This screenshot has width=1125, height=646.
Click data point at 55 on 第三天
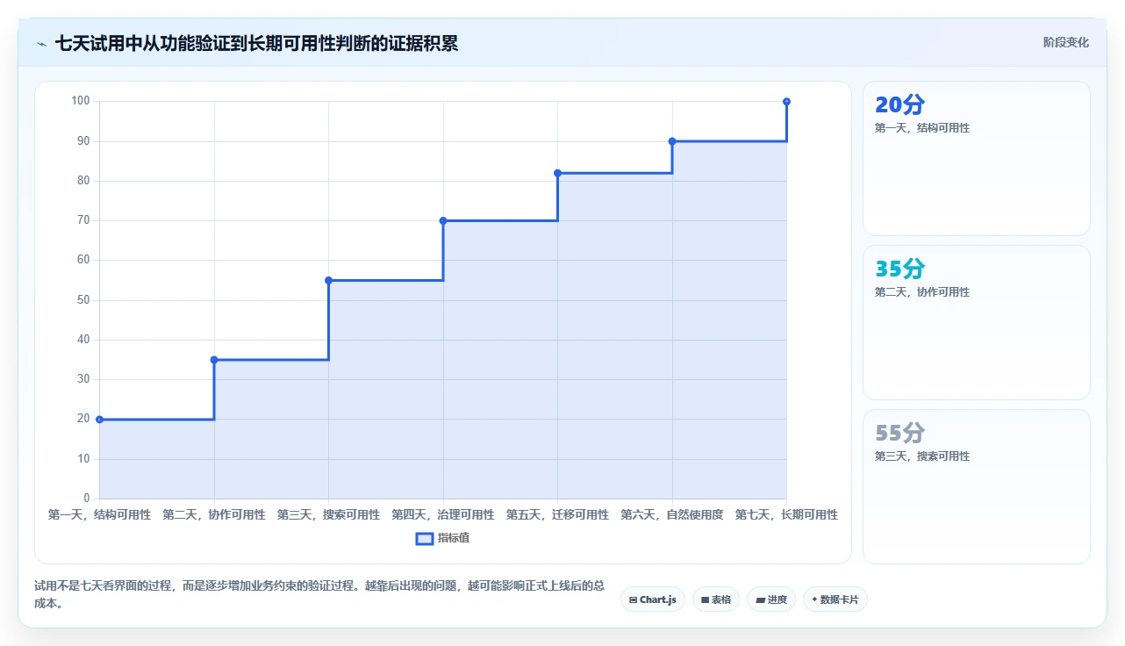tap(328, 281)
